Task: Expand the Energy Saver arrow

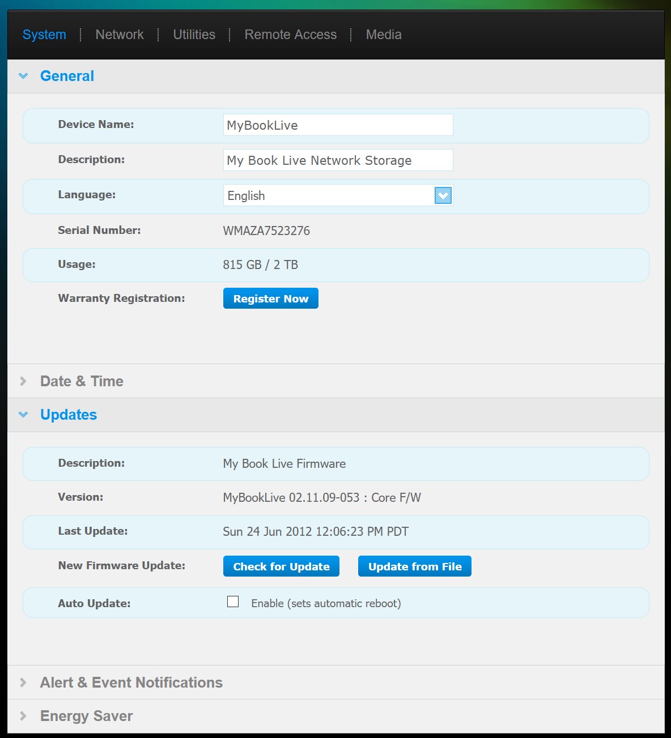Action: (23, 716)
